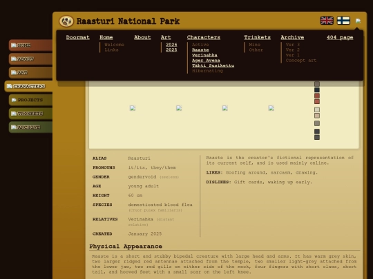373x279 pixels.
Task: Click the page title Raasturi National Park
Action: [128, 21]
